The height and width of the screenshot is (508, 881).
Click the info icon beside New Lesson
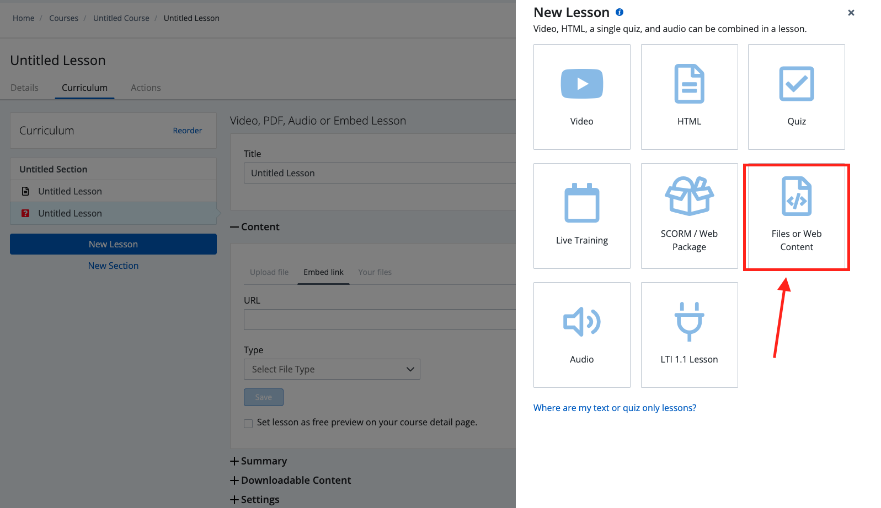tap(620, 12)
